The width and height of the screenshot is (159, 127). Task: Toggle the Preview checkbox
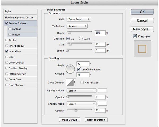[135, 36]
